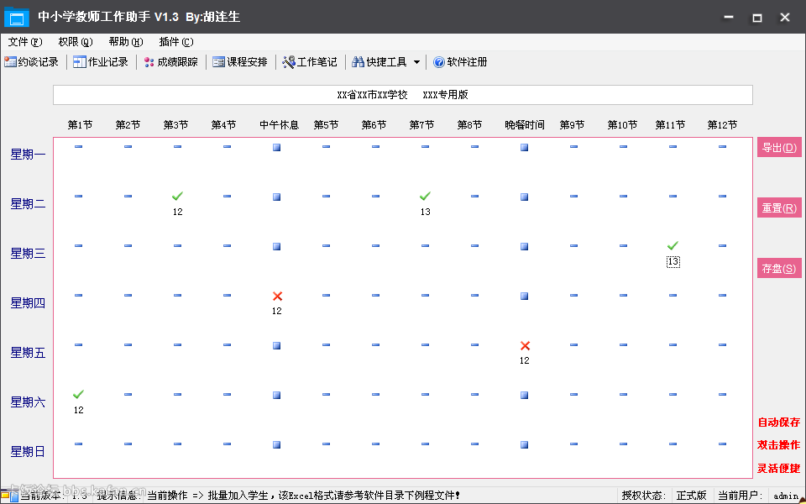Click the dash slot at 星期三 第5节
The width and height of the screenshot is (806, 504).
(x=326, y=246)
